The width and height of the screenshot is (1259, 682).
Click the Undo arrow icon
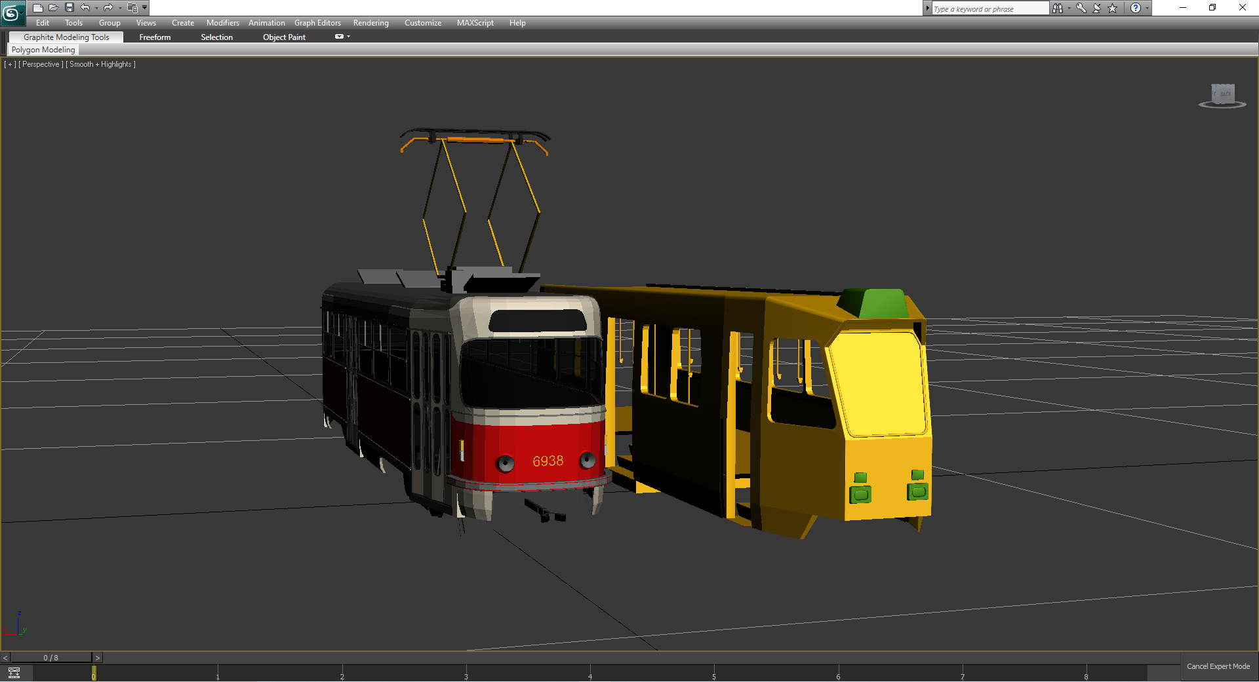click(85, 8)
